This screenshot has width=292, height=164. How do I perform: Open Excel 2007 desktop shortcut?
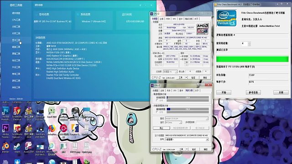[x=52, y=111]
